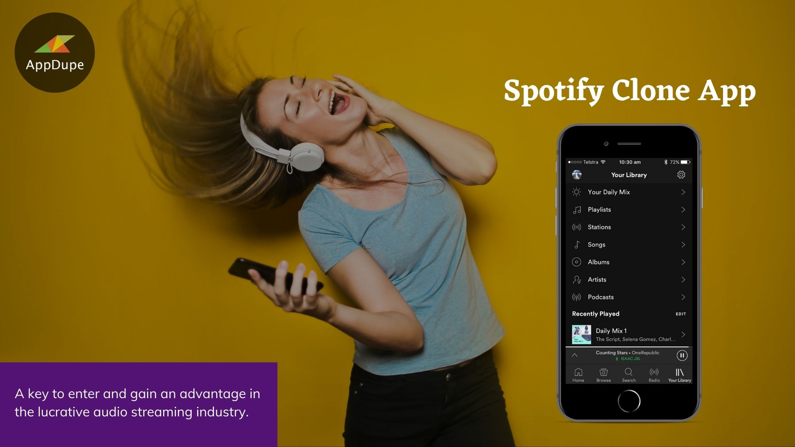Expand currently playing track bar
The width and height of the screenshot is (795, 447).
pos(576,355)
